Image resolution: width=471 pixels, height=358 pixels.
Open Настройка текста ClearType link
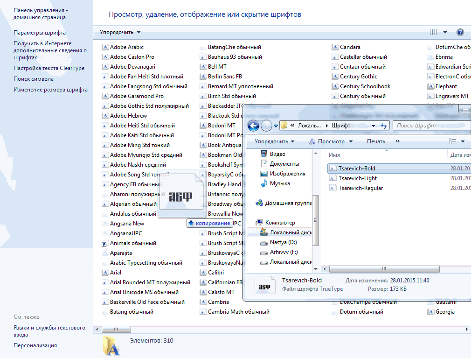(x=49, y=68)
